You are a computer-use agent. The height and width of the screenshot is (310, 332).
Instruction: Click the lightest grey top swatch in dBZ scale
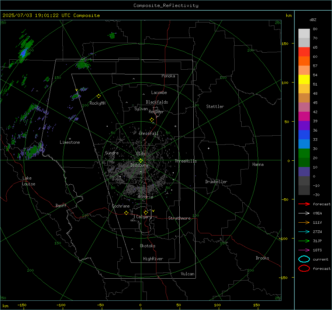[304, 34]
